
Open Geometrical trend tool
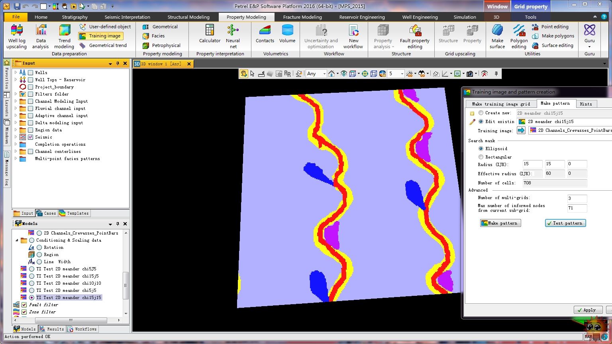point(103,45)
